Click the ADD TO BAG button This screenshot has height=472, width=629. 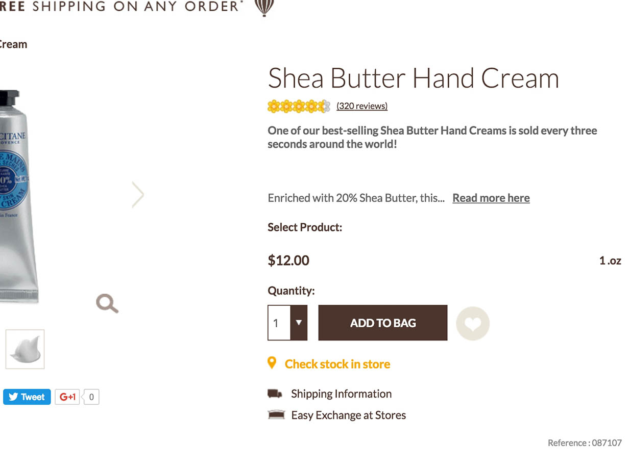[x=382, y=323]
